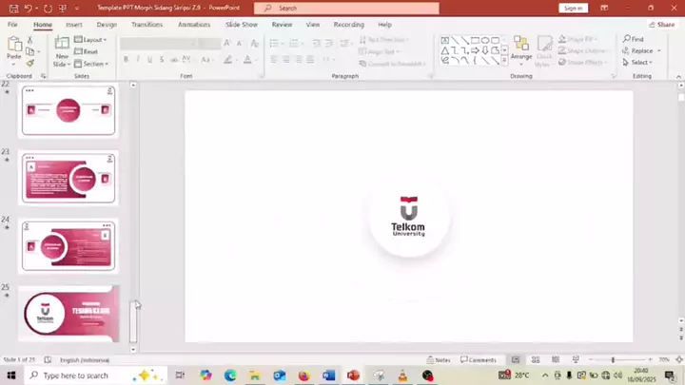Clear all formatting icon
The width and height of the screenshot is (685, 385).
click(x=255, y=43)
